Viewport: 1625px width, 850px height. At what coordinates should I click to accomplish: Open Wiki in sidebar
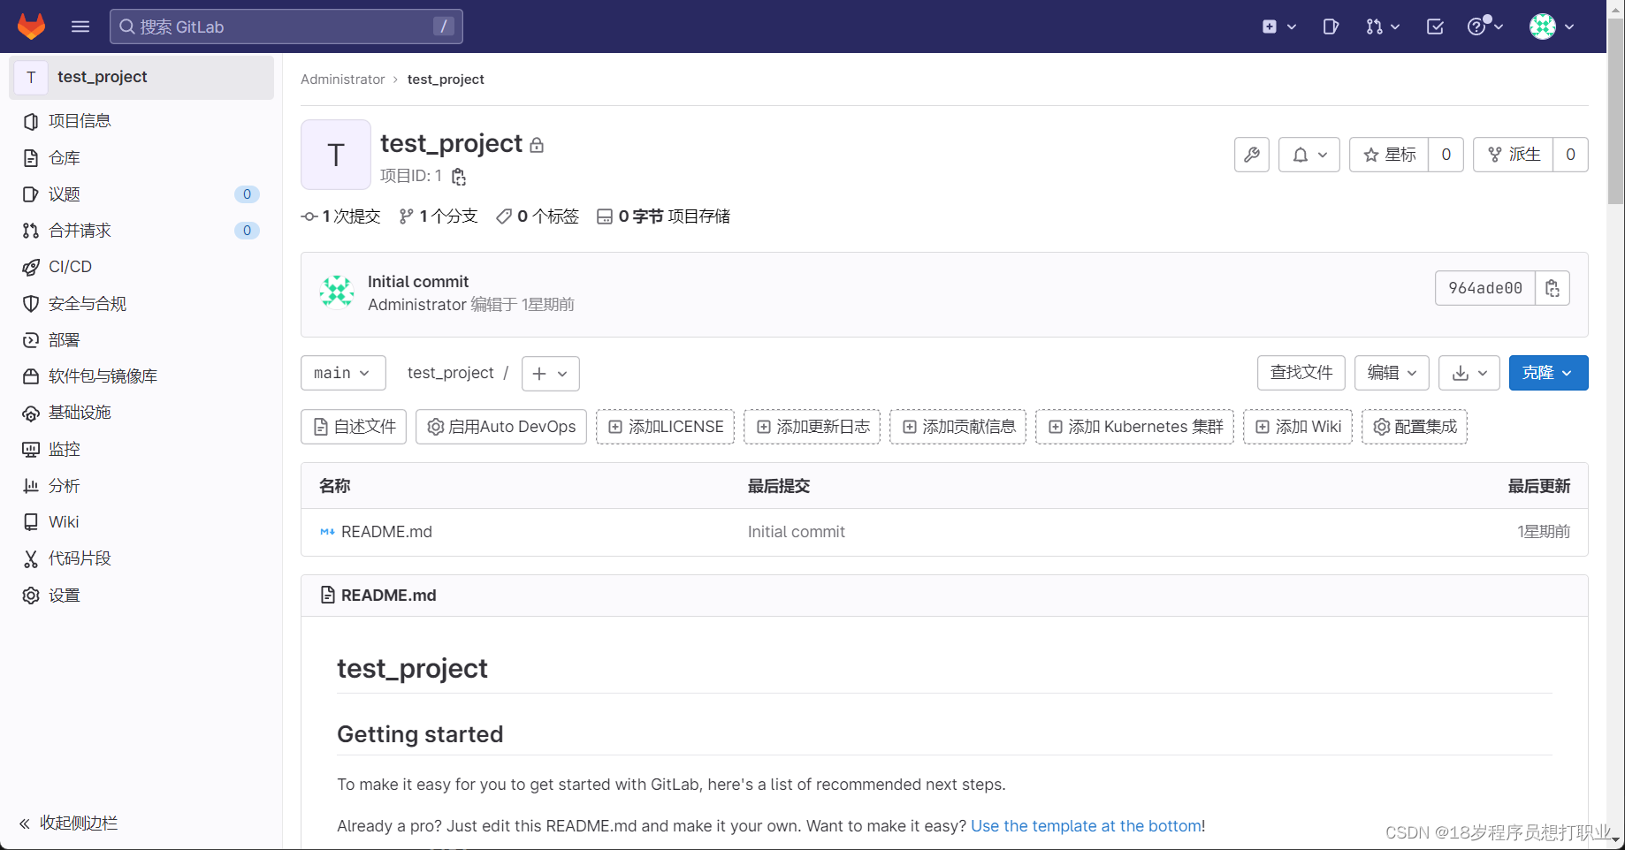[x=141, y=522]
